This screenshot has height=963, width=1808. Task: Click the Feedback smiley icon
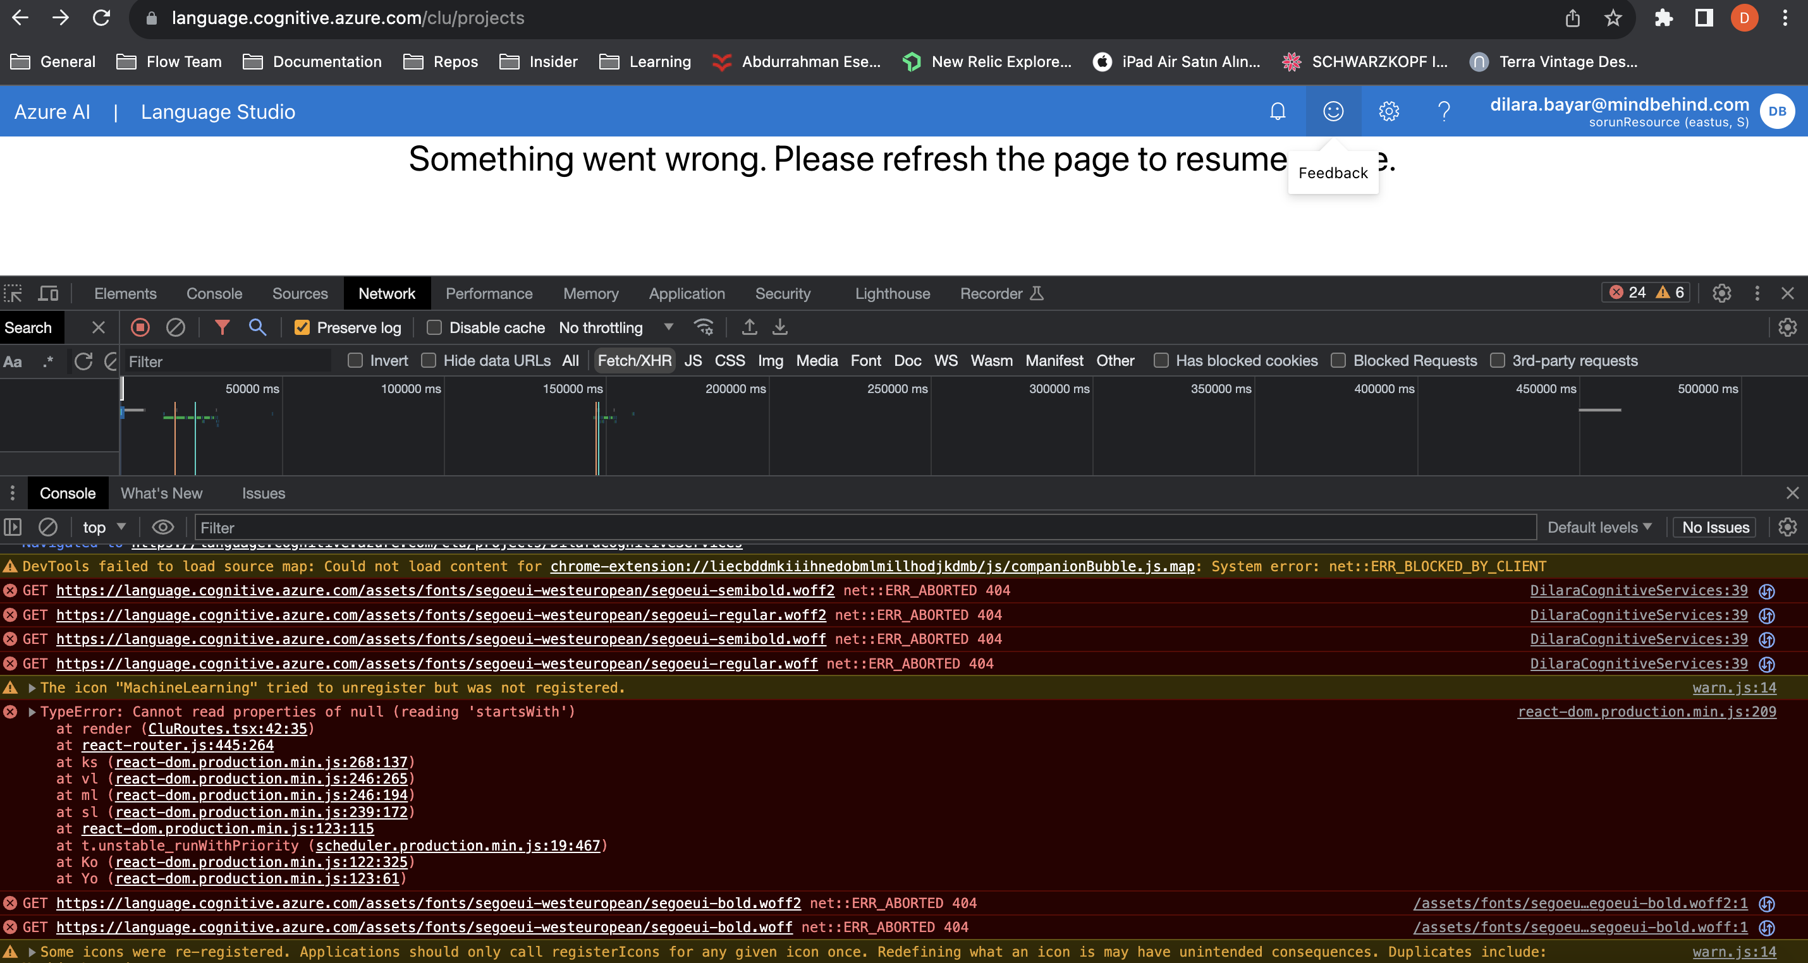click(1333, 111)
